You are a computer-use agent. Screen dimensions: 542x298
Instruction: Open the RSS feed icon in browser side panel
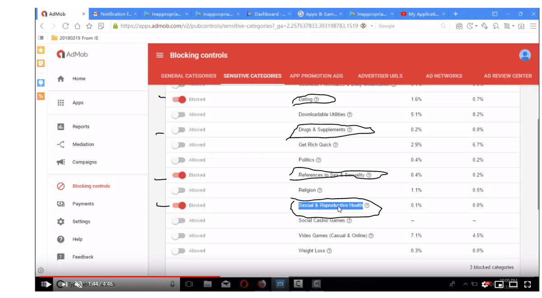point(41,96)
